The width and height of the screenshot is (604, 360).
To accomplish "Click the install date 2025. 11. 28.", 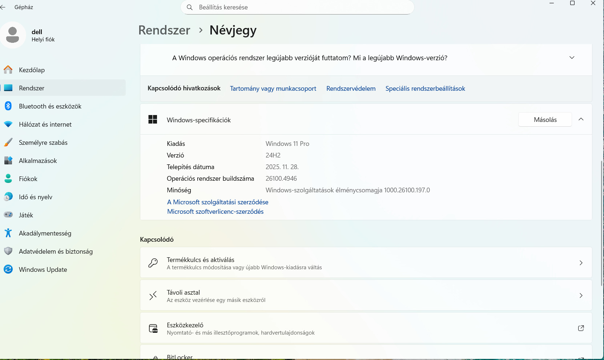I will tap(282, 167).
